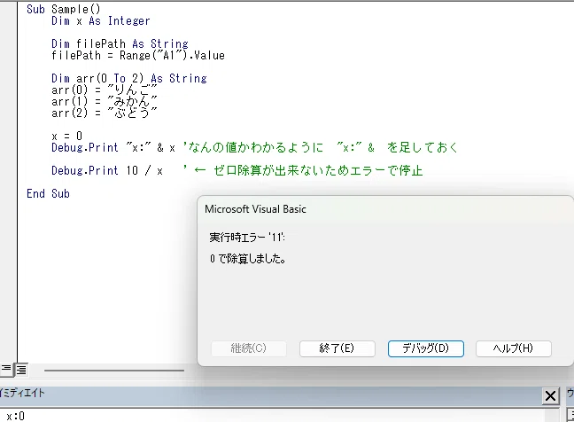The height and width of the screenshot is (422, 574).
Task: Click the デバッグ(D) button in error dialog
Action: (x=426, y=348)
